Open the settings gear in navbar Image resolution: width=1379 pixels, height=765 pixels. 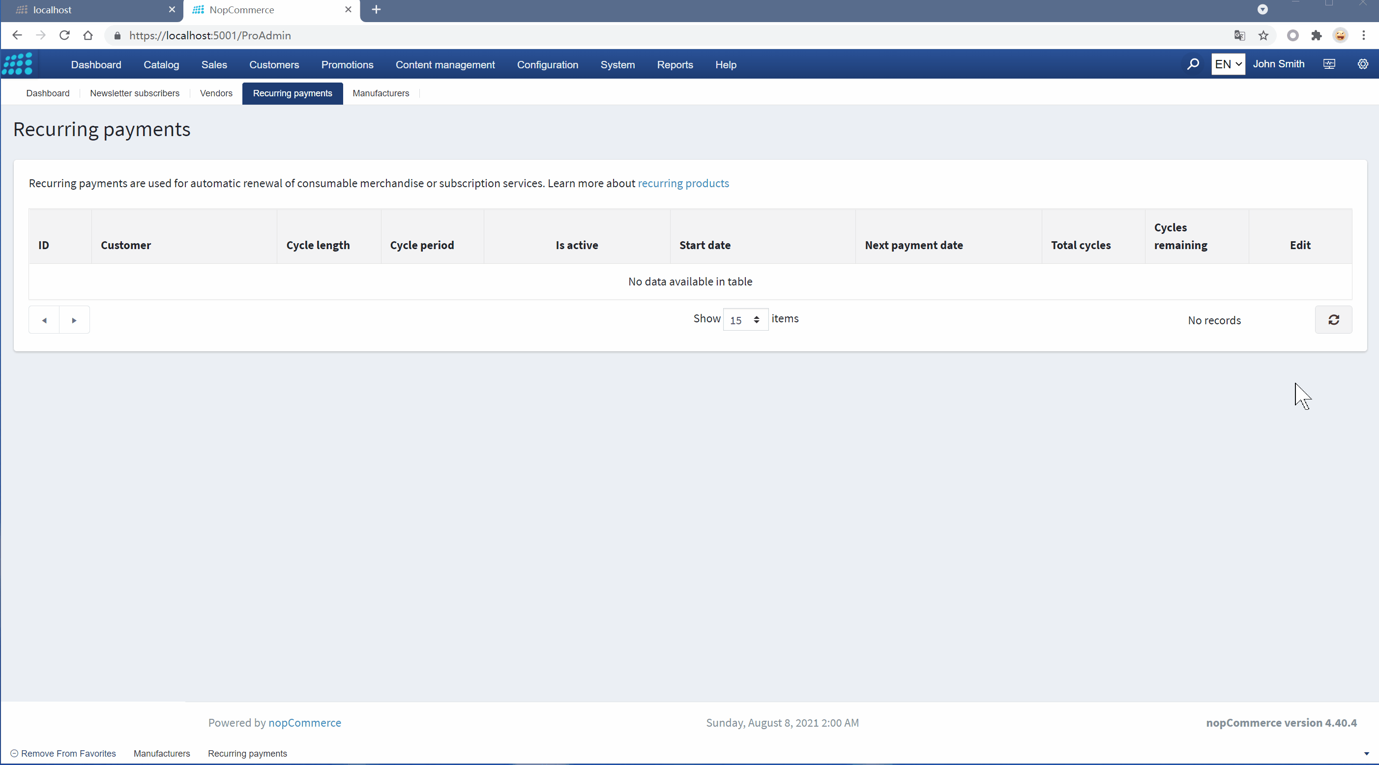[1362, 64]
